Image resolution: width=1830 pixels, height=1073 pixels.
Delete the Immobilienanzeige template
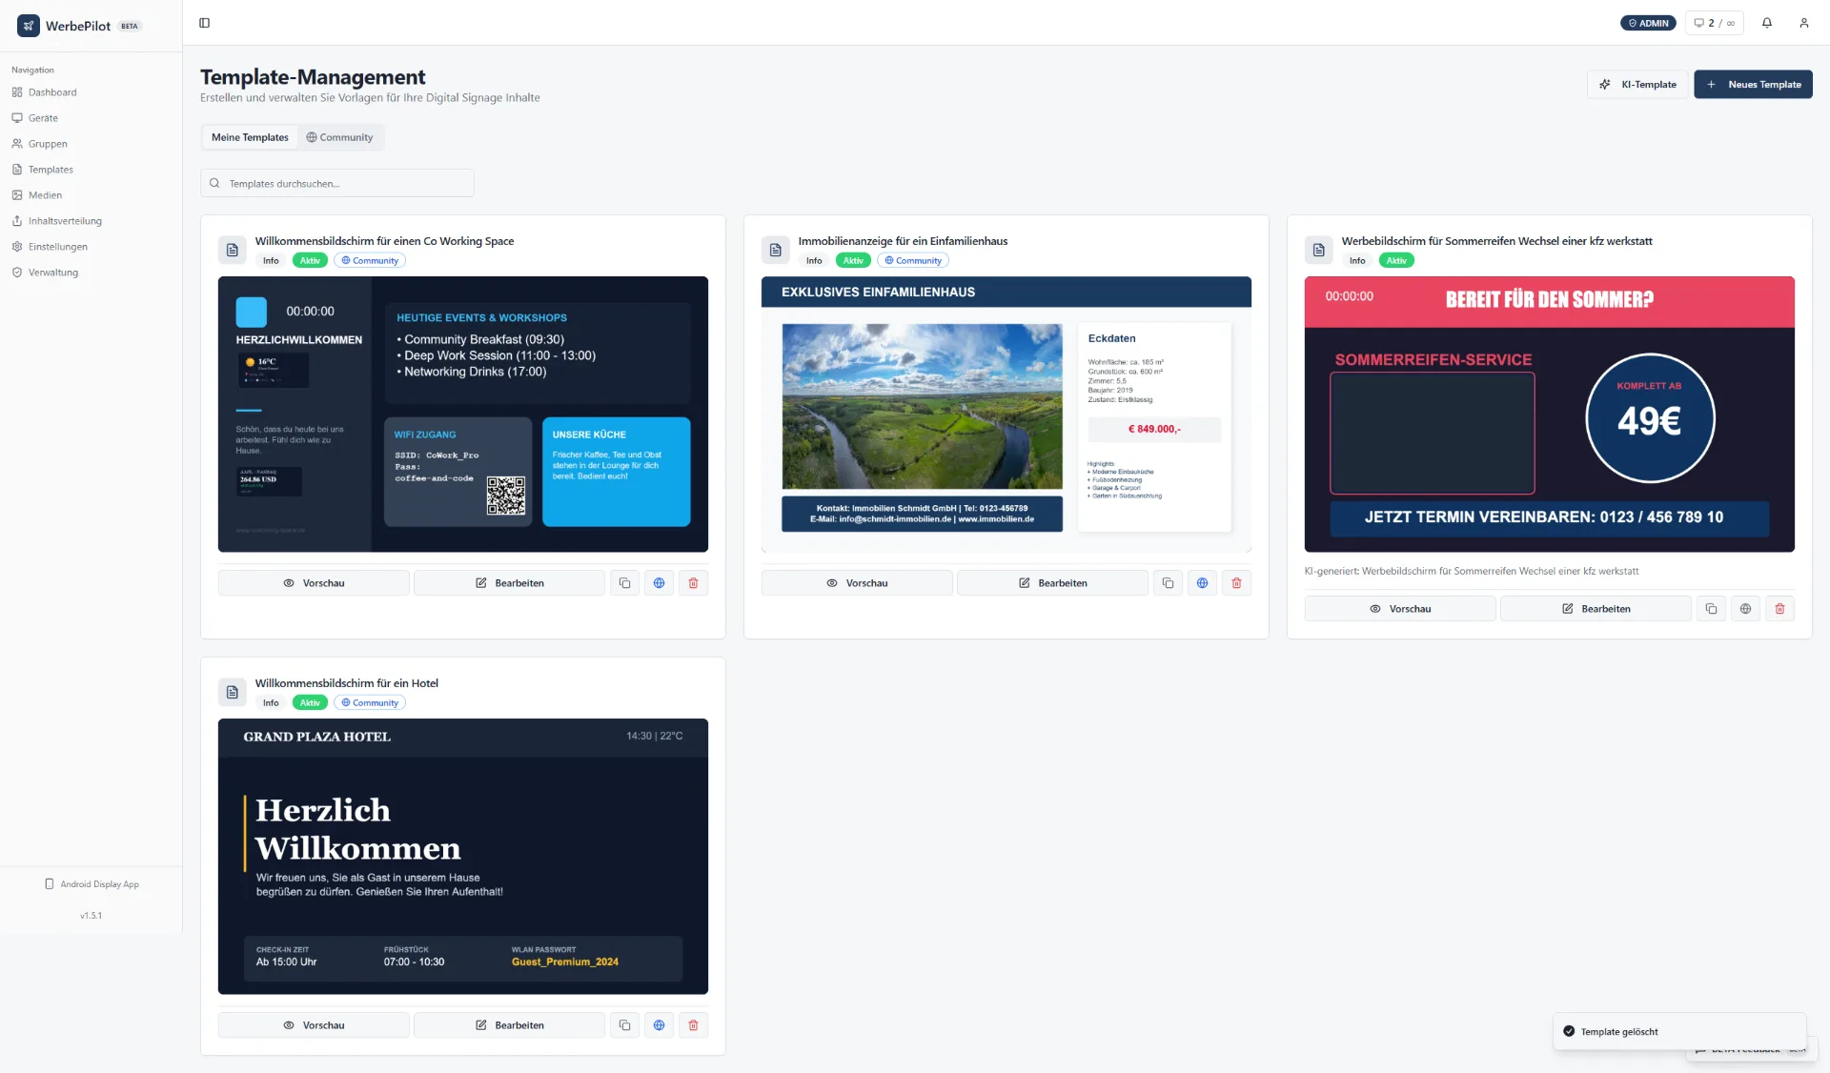point(1236,583)
